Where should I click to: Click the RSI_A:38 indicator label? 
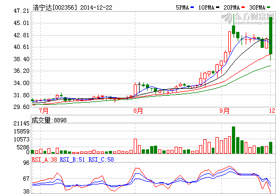(x=44, y=159)
